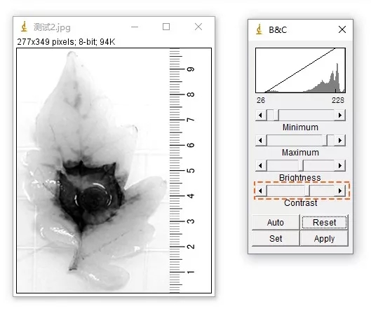Click the Minimum slider thumb

tap(276, 116)
